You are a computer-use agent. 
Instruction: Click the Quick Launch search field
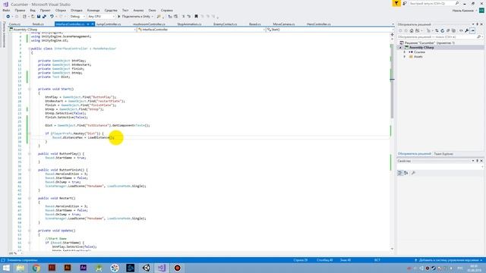(434, 3)
